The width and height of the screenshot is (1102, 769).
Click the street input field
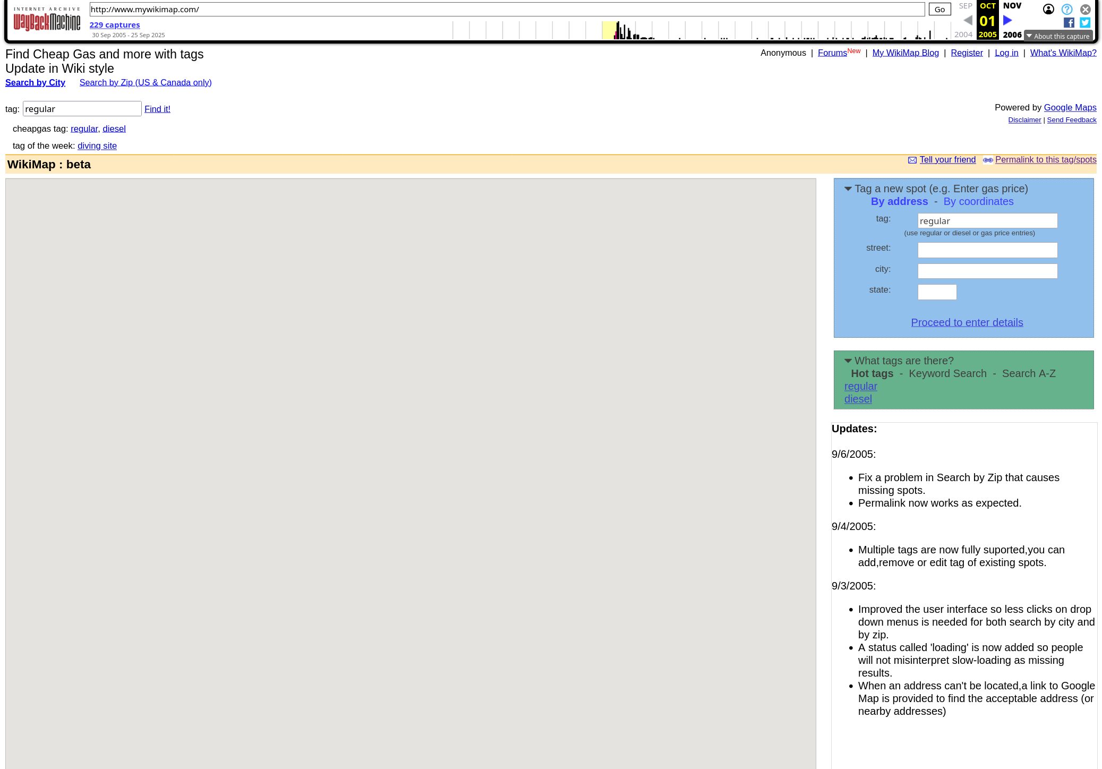pos(987,250)
